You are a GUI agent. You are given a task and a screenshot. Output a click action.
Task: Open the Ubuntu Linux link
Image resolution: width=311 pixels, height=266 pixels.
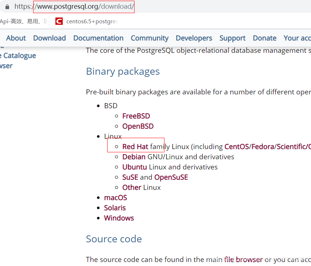click(x=135, y=167)
